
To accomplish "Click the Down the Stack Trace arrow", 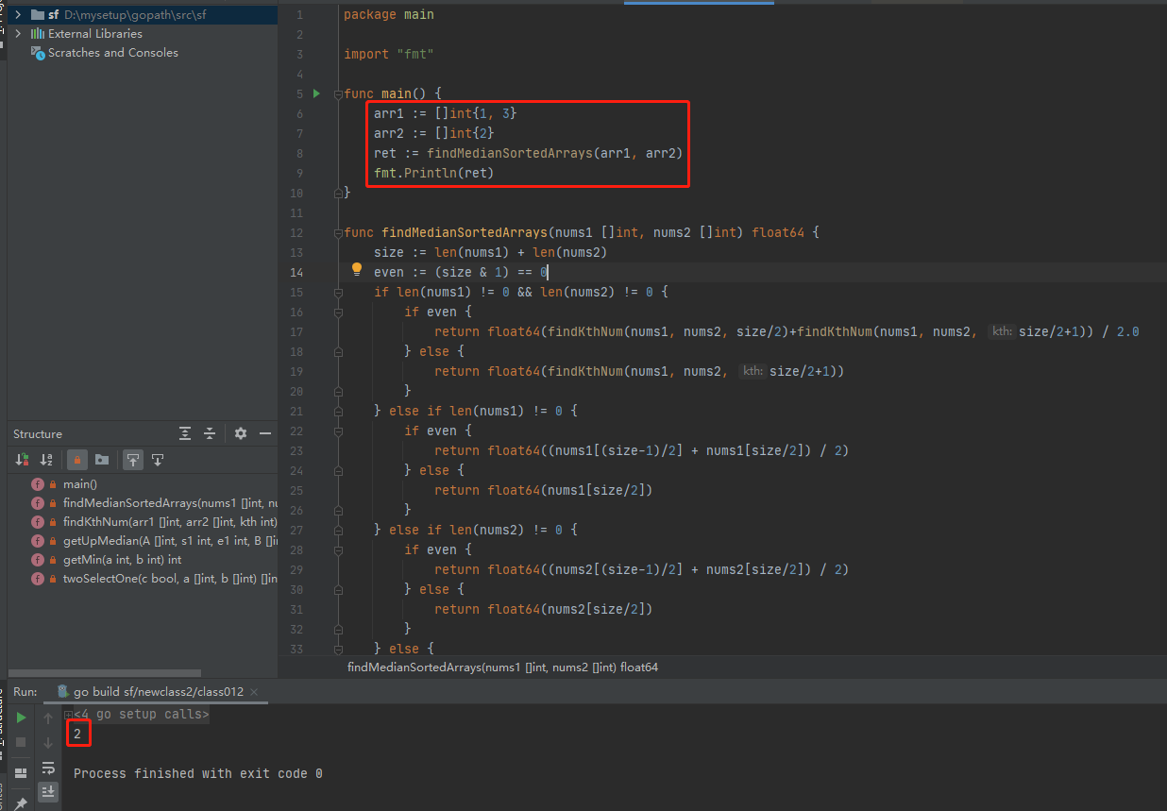I will point(48,743).
